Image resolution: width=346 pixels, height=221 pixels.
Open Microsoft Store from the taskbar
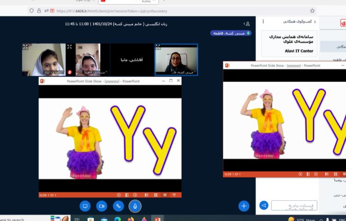click(x=90, y=219)
